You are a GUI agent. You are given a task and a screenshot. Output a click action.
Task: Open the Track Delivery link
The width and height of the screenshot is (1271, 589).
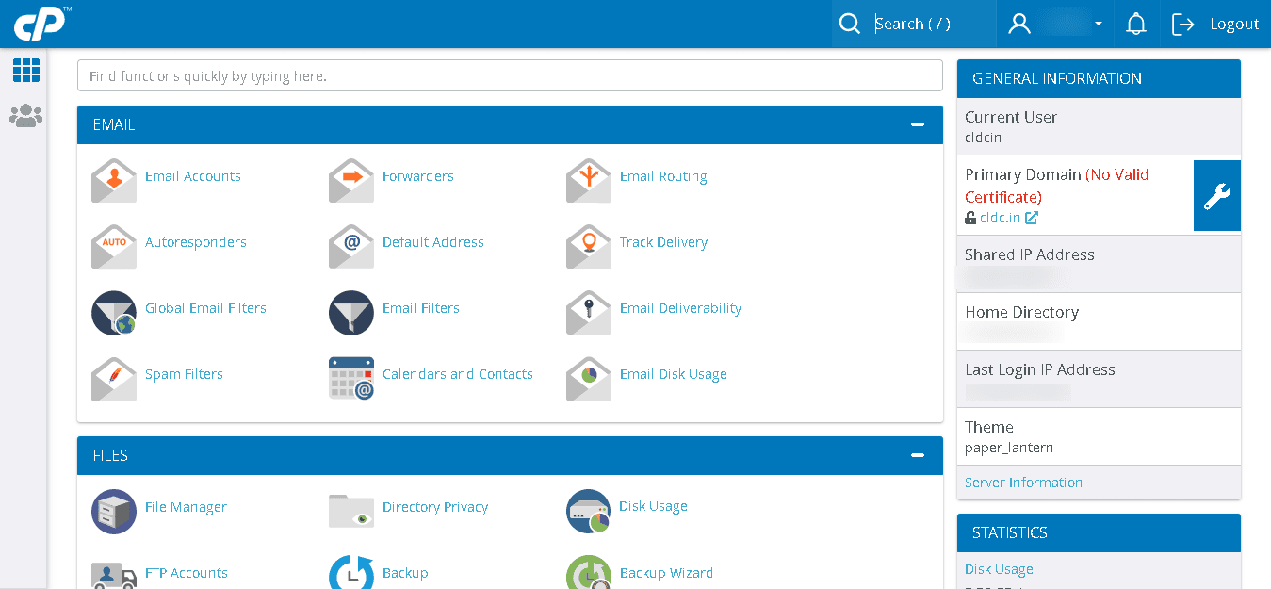[x=663, y=242]
